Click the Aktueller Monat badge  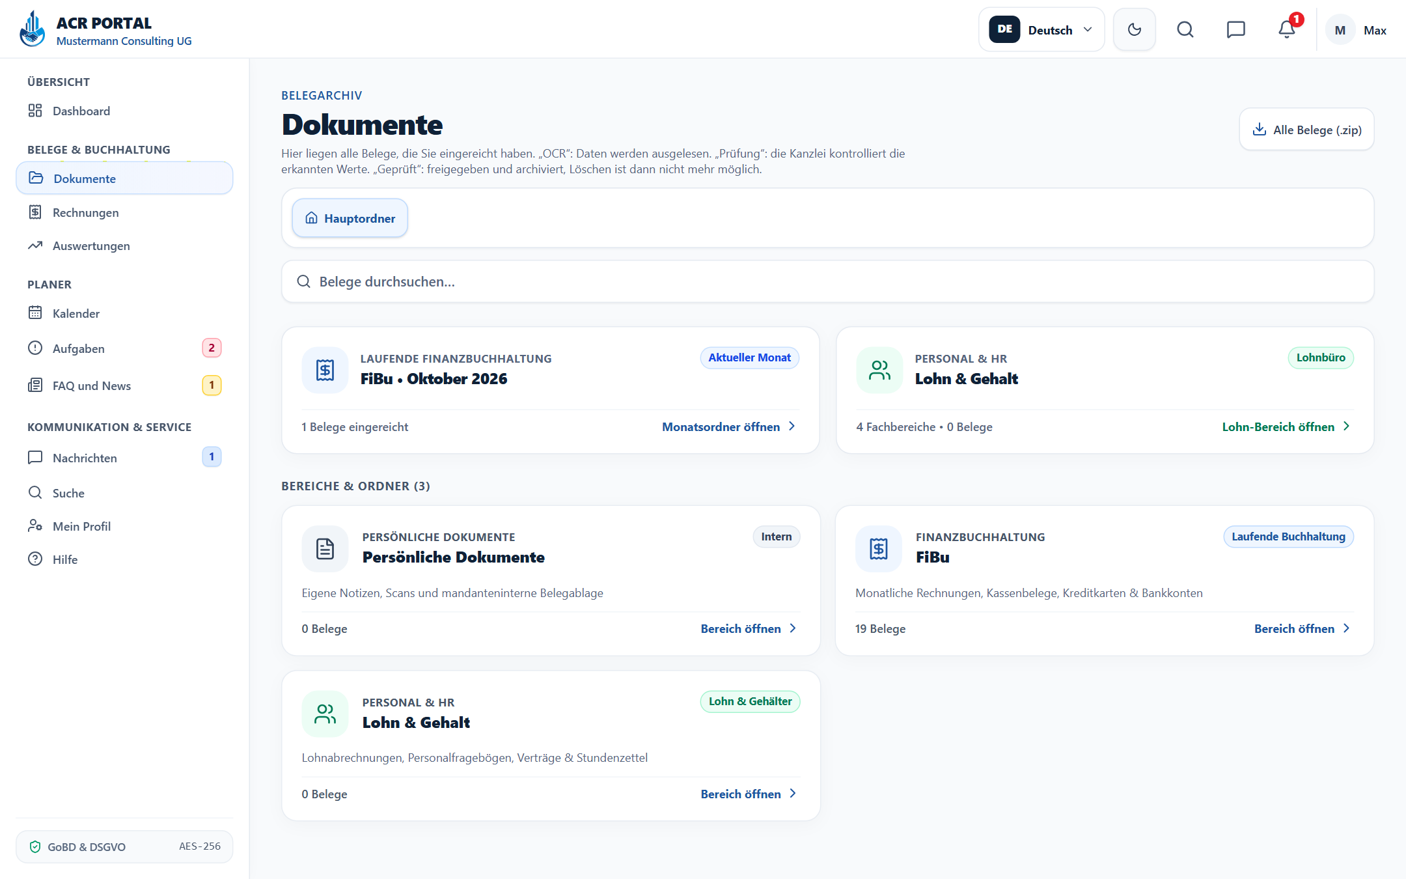(x=749, y=357)
